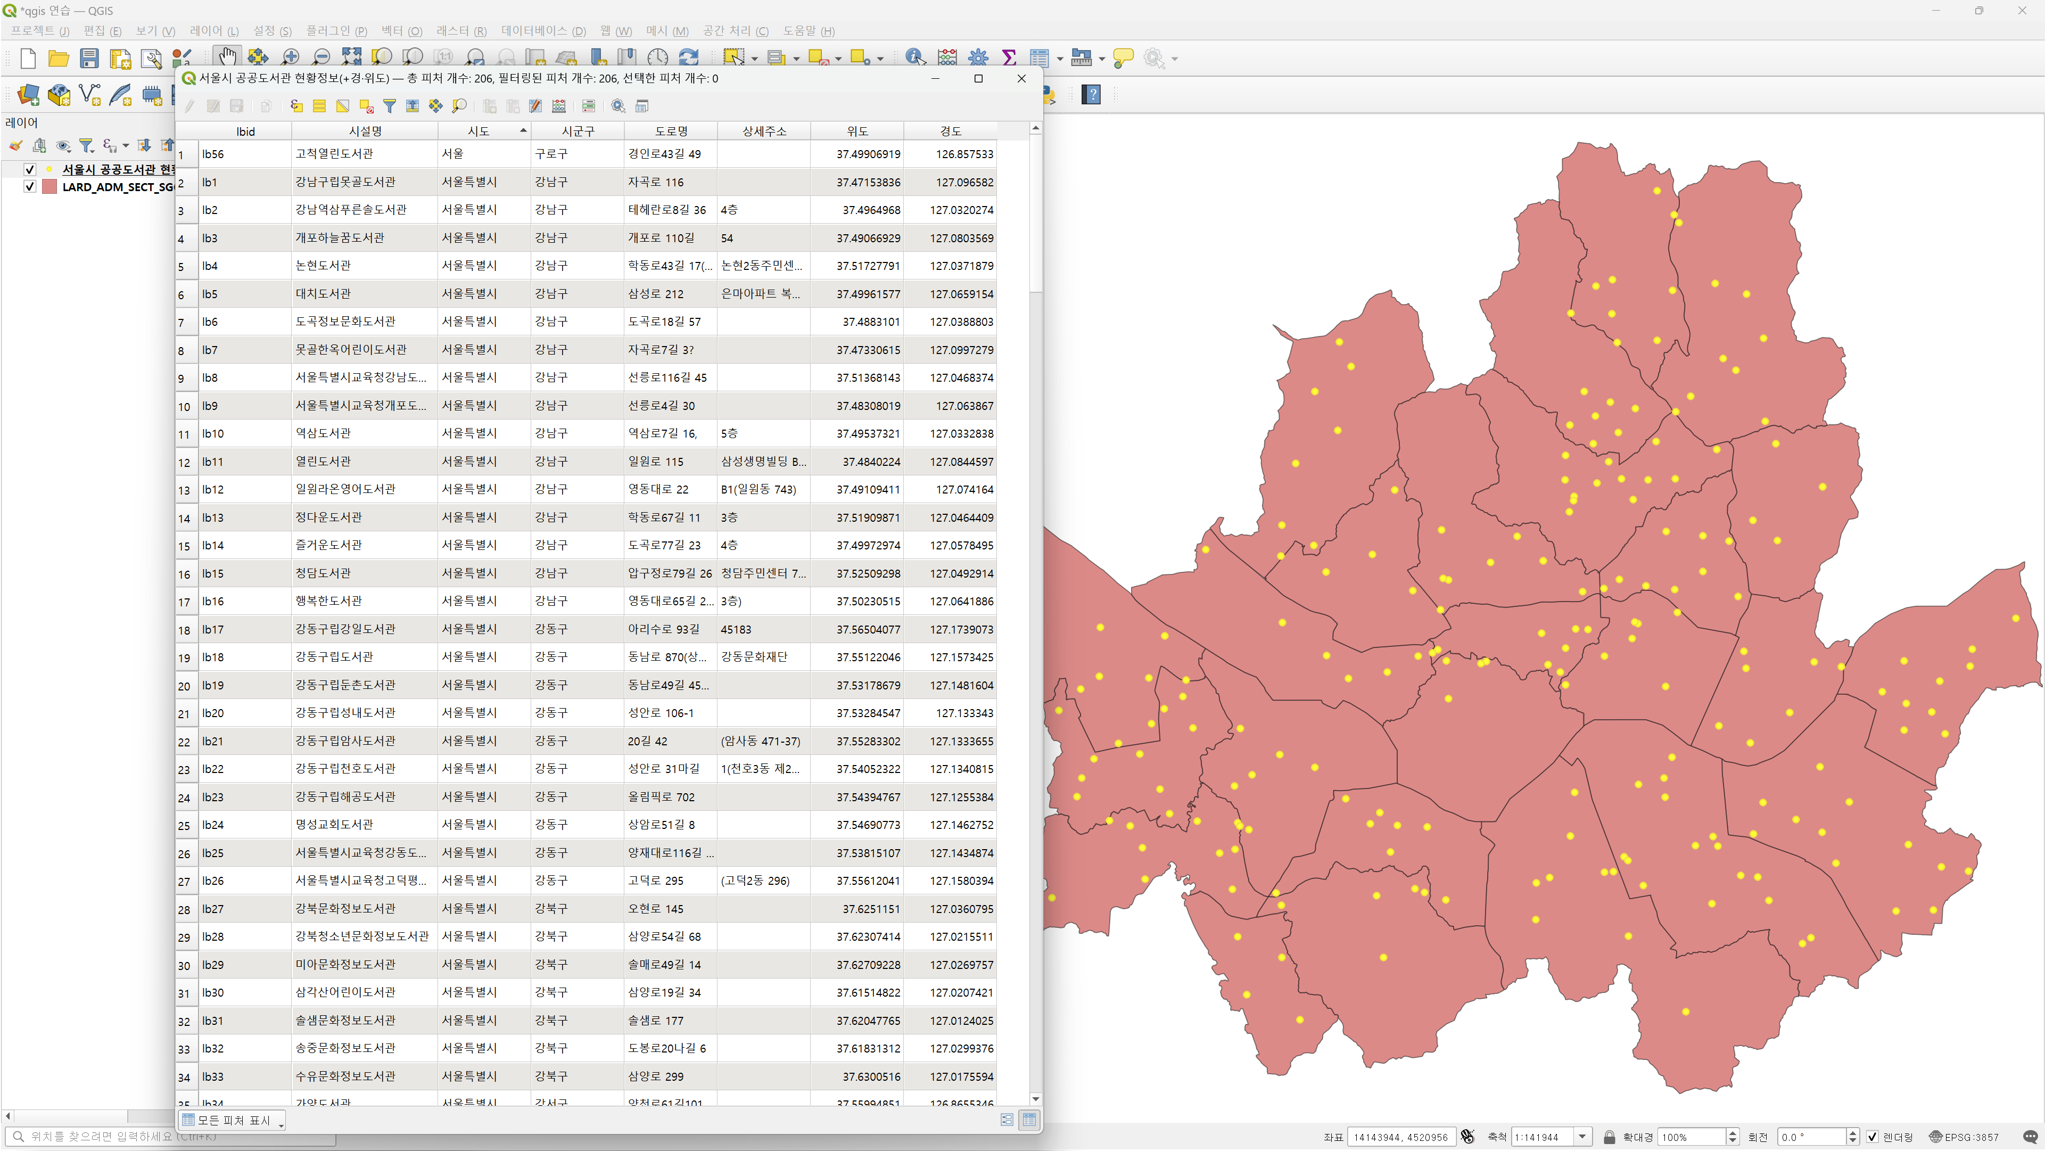Disable the 렌더링 checkbox in status bar

[x=1872, y=1137]
